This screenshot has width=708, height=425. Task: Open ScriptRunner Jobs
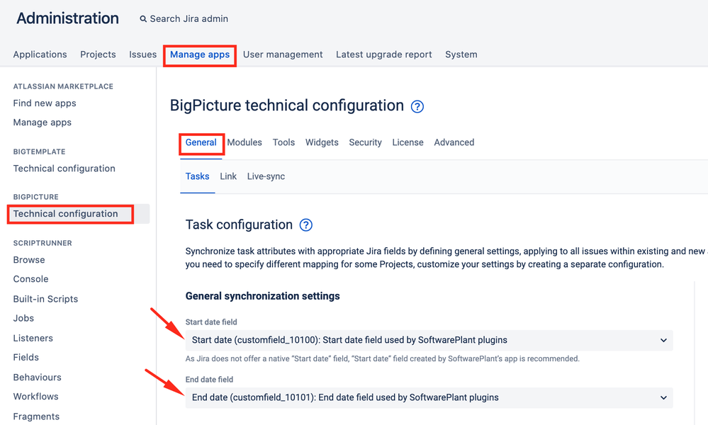[x=23, y=318]
